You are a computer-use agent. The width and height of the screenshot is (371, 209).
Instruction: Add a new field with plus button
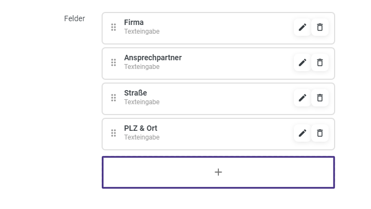(218, 172)
